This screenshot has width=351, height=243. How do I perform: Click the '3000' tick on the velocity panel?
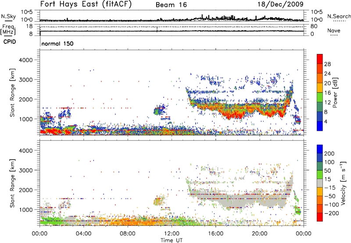pos(26,170)
